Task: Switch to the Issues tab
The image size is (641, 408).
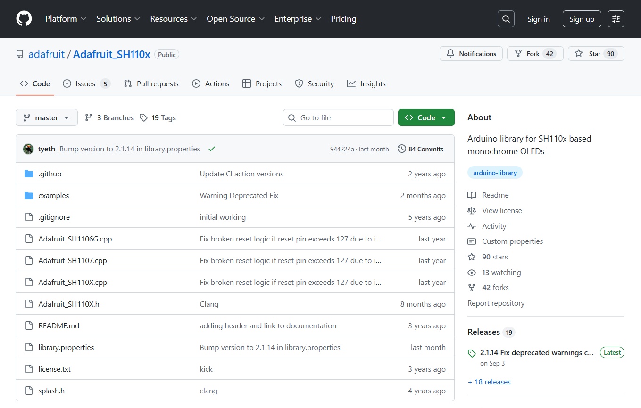Action: [86, 84]
